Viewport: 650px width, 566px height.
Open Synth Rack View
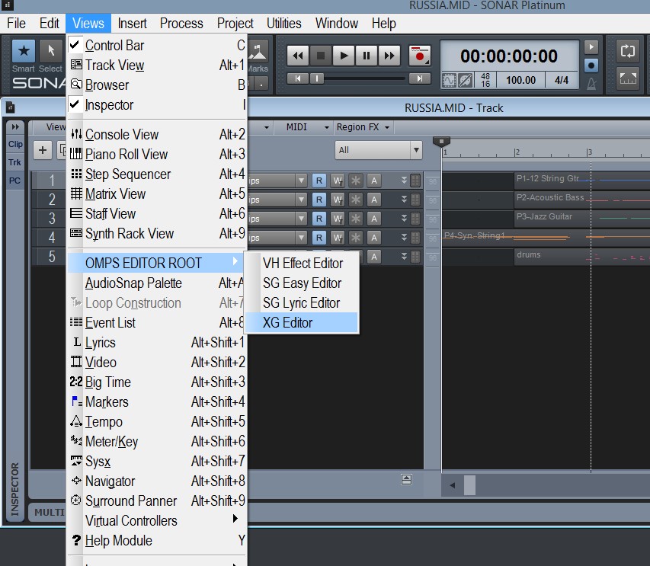click(157, 233)
